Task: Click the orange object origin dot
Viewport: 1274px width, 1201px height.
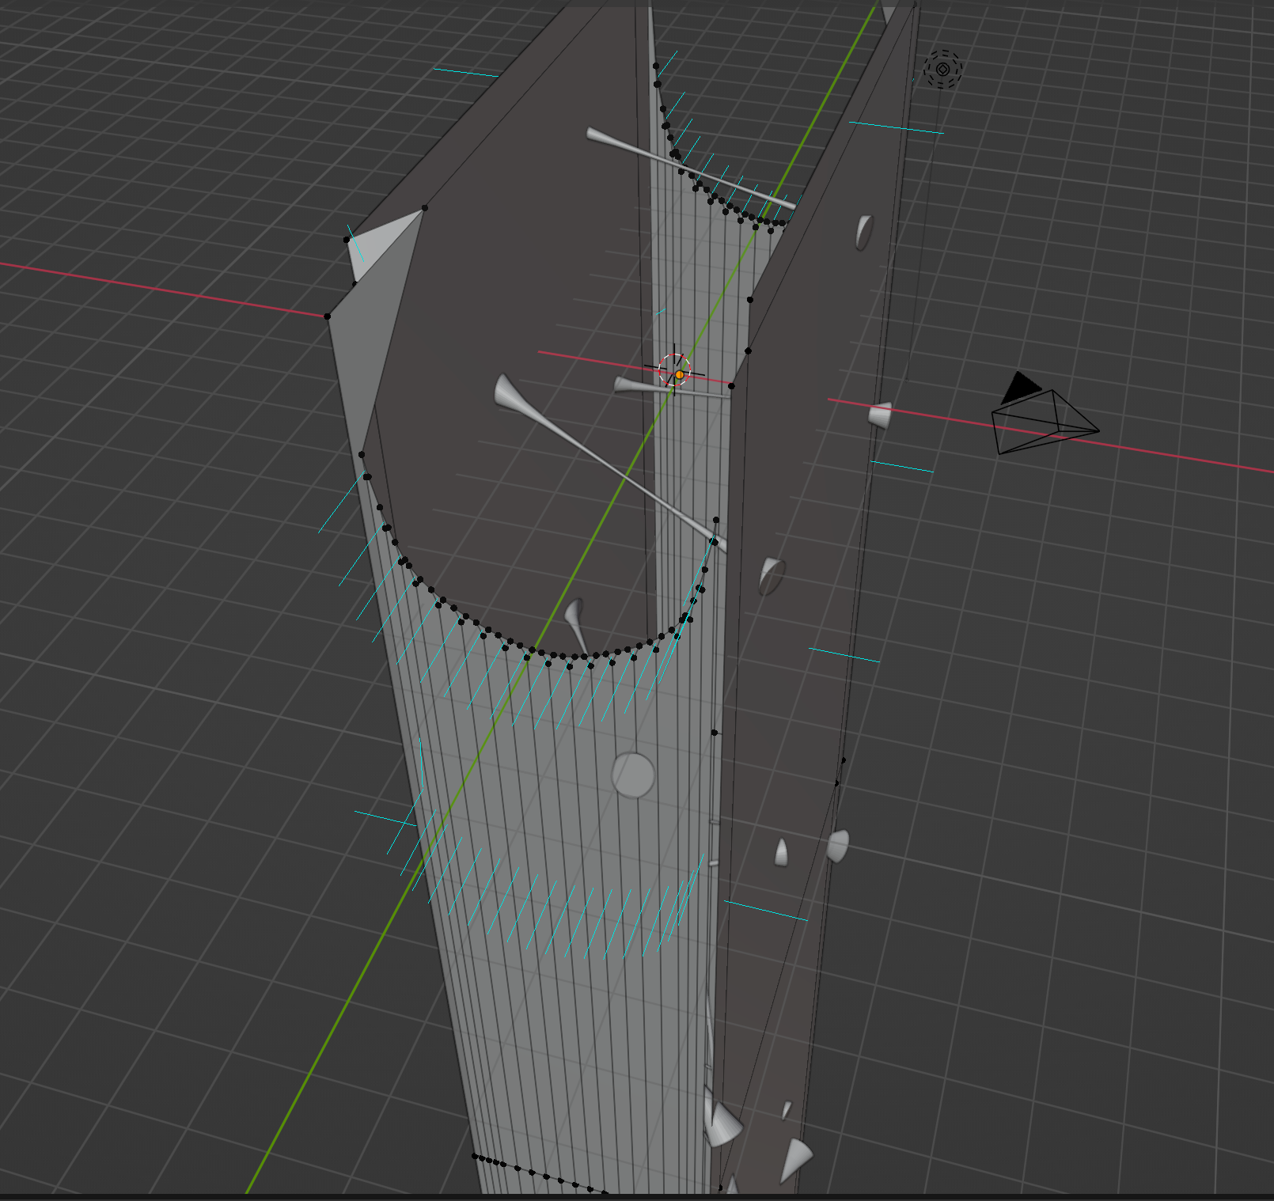Action: [x=679, y=374]
